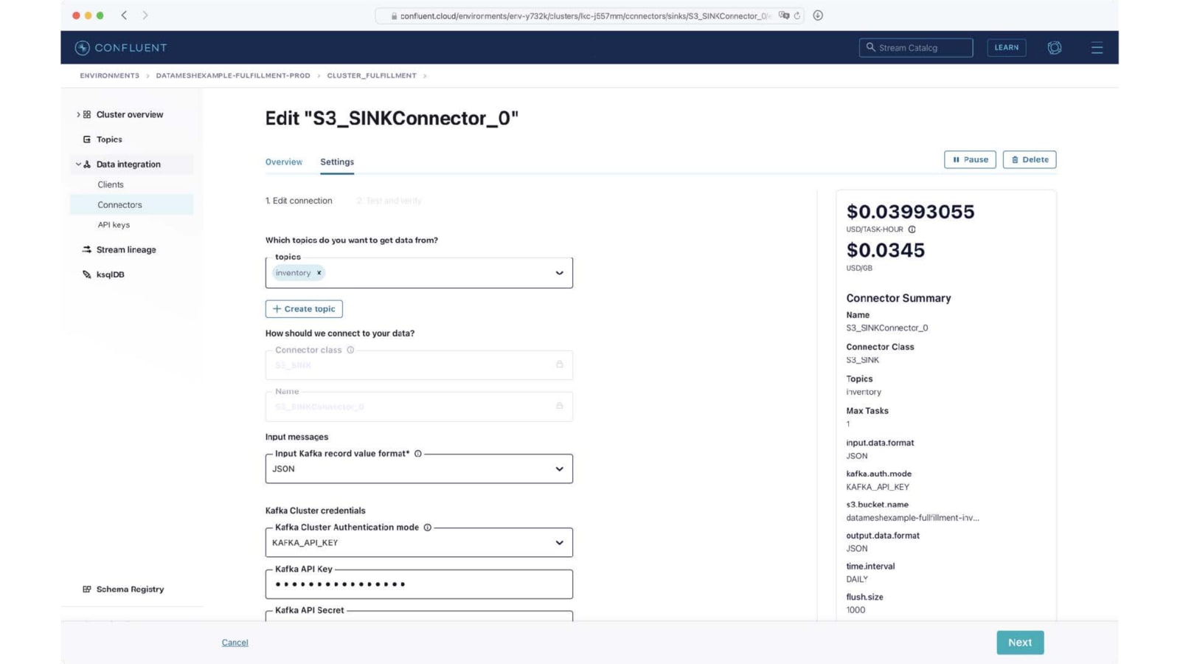Click the Cluster overview grid icon
The width and height of the screenshot is (1180, 664).
(x=87, y=114)
